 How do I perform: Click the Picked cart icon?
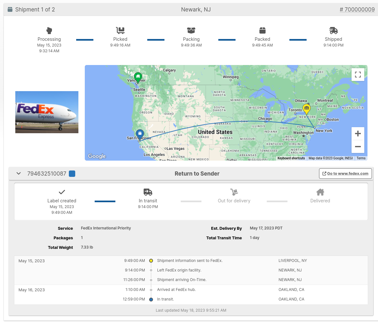tap(120, 31)
